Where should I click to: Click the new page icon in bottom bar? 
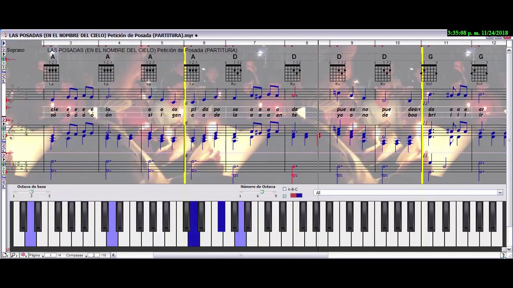click(4, 255)
